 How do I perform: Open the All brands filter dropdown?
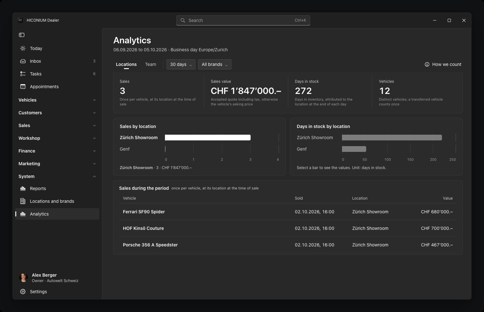pos(215,64)
